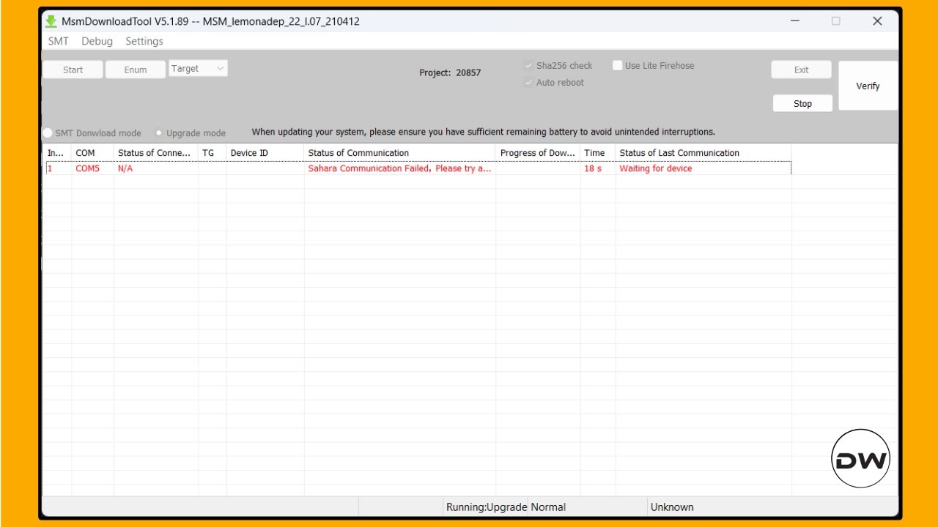The image size is (938, 527).
Task: Click the Status of Communication column header
Action: click(399, 152)
